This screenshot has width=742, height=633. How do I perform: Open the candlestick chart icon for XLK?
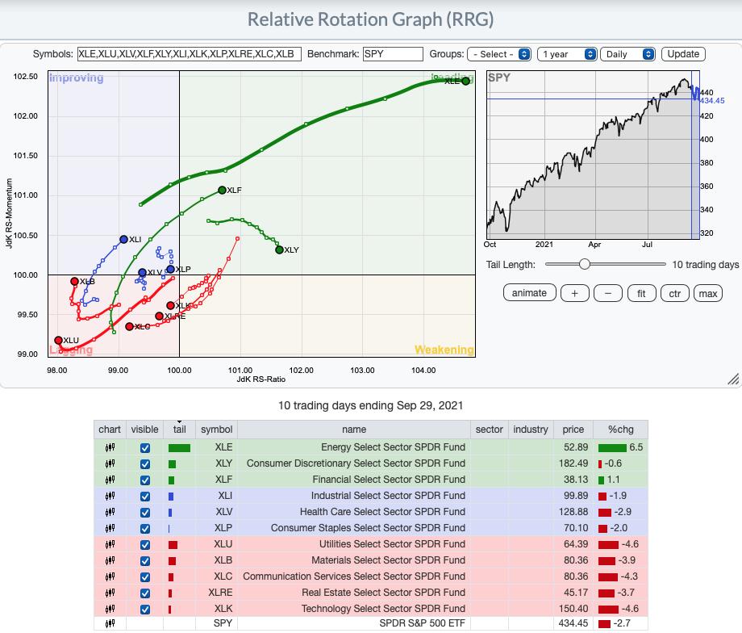[x=110, y=608]
